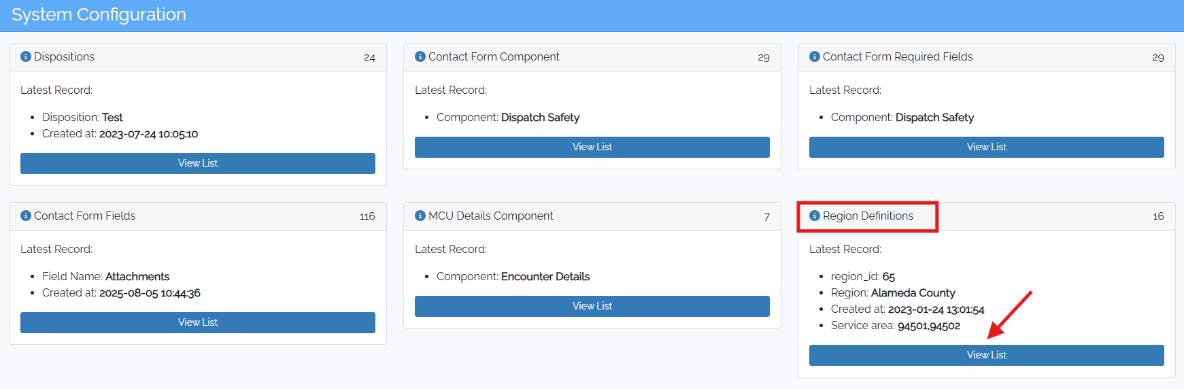1184x389 pixels.
Task: Open Region Definitions View List
Action: [x=987, y=355]
